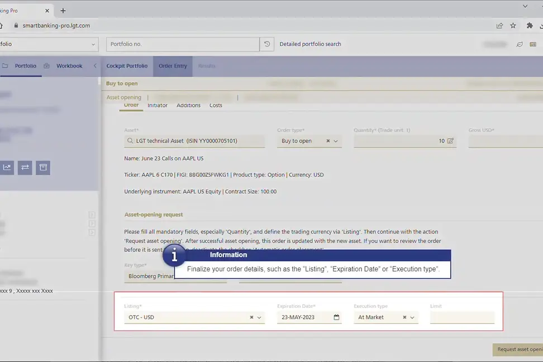Screen dimensions: 543x362
Task: Bookmark this page with the star icon
Action: click(x=513, y=26)
